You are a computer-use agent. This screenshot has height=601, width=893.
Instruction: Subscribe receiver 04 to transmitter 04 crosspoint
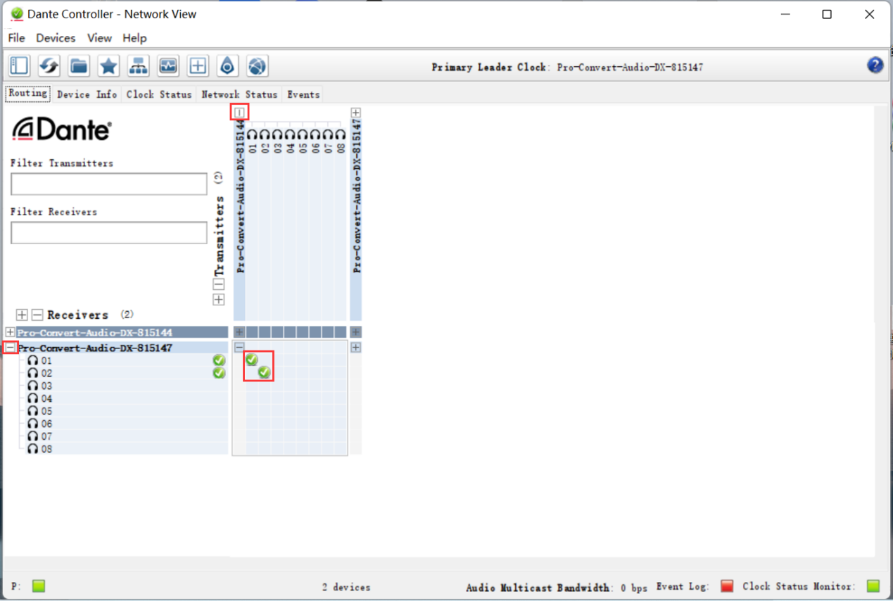[x=290, y=398]
